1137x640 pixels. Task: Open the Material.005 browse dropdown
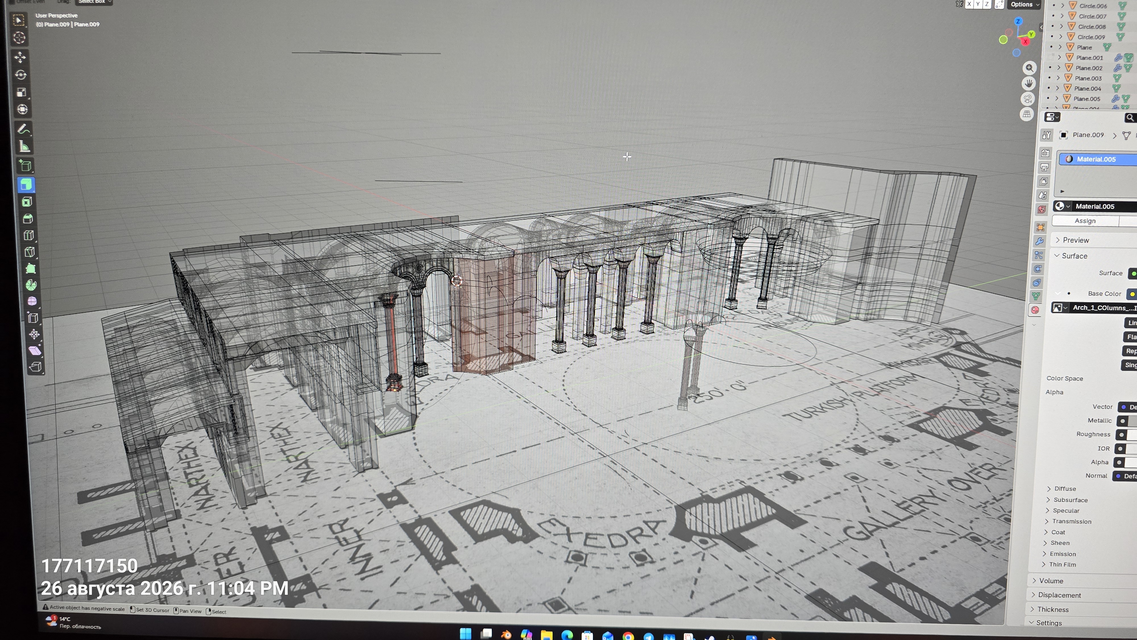click(x=1063, y=206)
